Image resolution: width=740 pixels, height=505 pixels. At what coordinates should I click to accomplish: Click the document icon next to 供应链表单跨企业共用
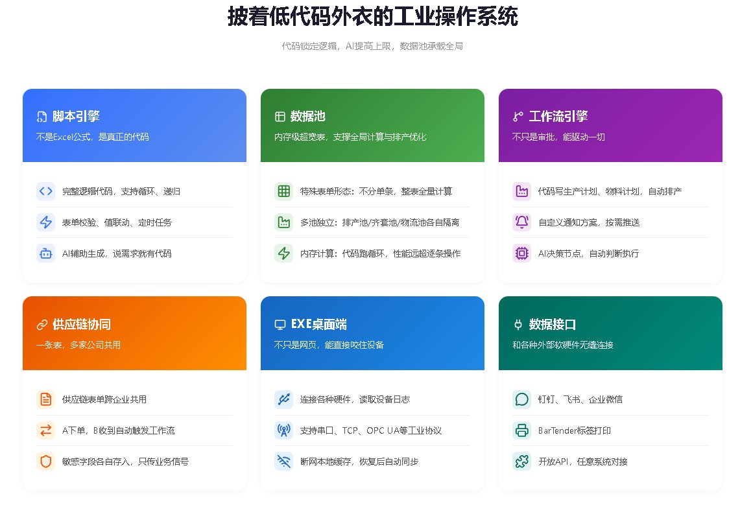pos(46,400)
